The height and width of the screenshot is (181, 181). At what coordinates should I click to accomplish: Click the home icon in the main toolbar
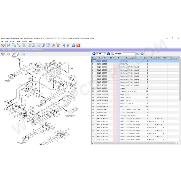click(3, 45)
